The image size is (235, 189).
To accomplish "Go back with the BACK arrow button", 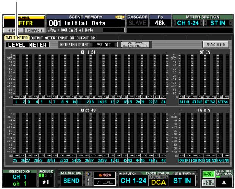I will pyautogui.click(x=13, y=30).
